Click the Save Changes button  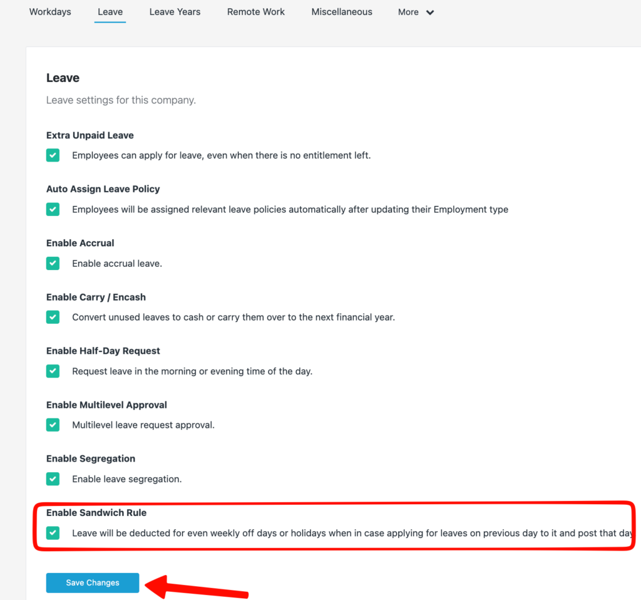point(93,582)
